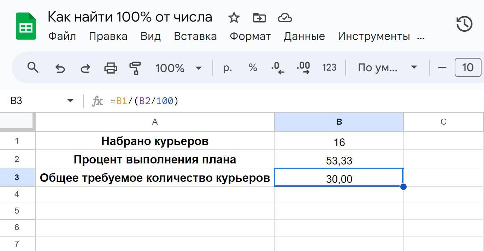
Task: Select empty cell B5
Action: tap(339, 211)
